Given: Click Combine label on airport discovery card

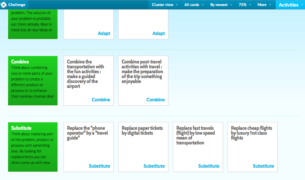Looking at the screenshot, I should click(x=101, y=100).
